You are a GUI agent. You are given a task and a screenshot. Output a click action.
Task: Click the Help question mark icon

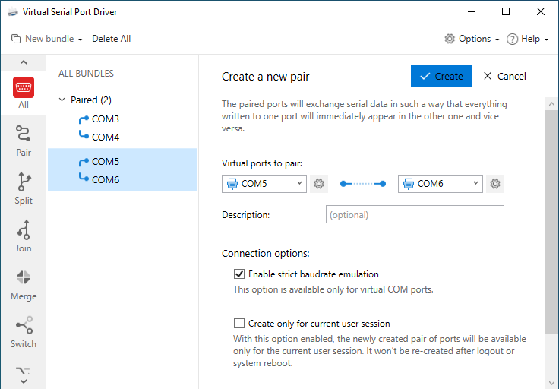[512, 39]
